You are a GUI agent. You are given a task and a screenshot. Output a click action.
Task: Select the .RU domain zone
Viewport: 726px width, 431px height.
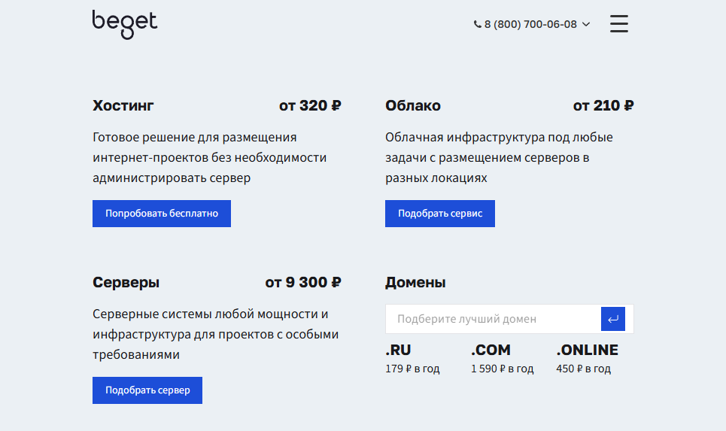[x=399, y=351]
